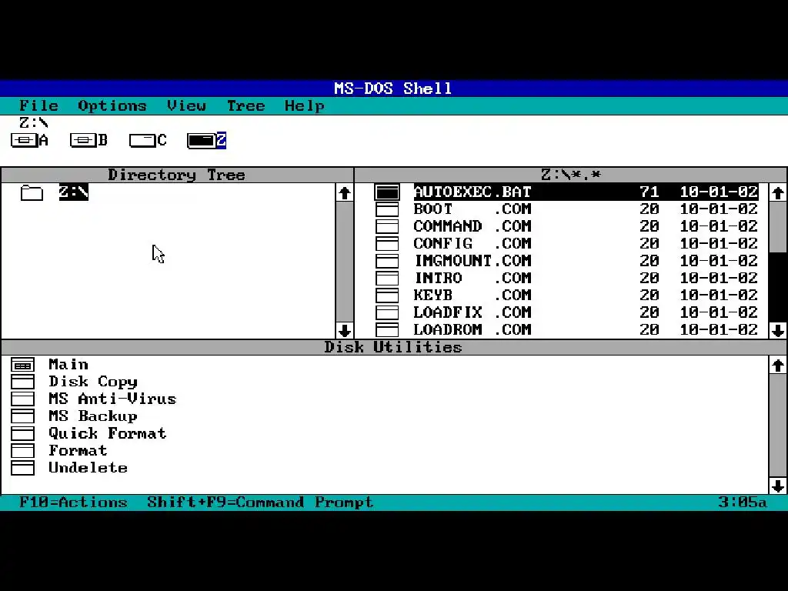Select the MS Anti-Virus entry
Viewport: 788px width, 591px height.
112,399
